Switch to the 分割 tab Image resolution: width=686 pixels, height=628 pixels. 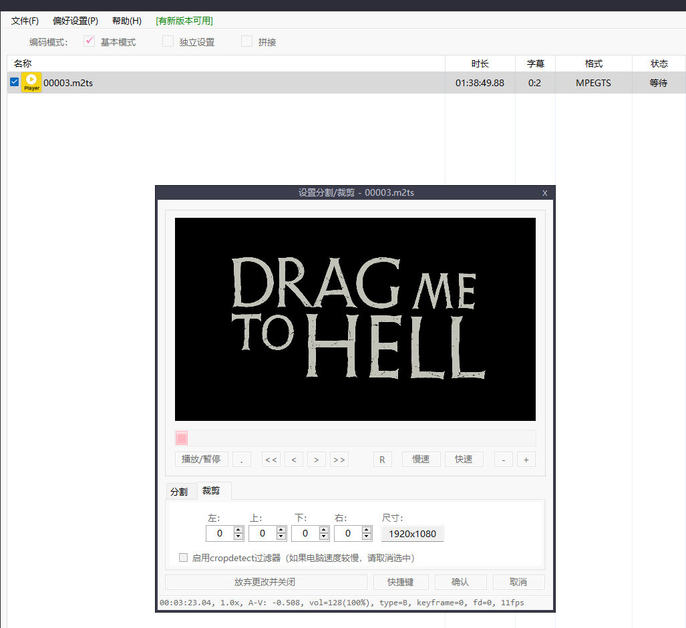[179, 492]
